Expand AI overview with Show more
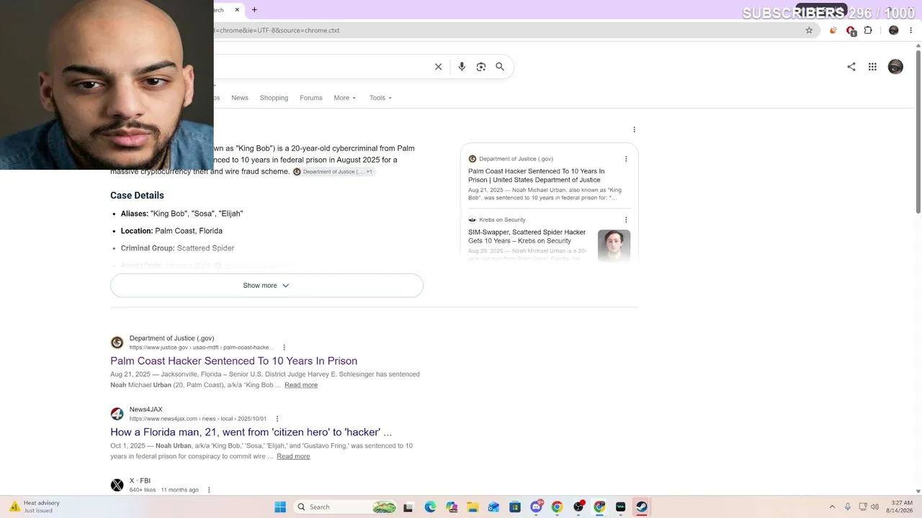 267,286
